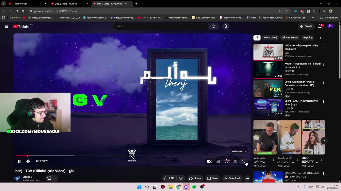Go to browser home page

pyautogui.click(x=23, y=11)
